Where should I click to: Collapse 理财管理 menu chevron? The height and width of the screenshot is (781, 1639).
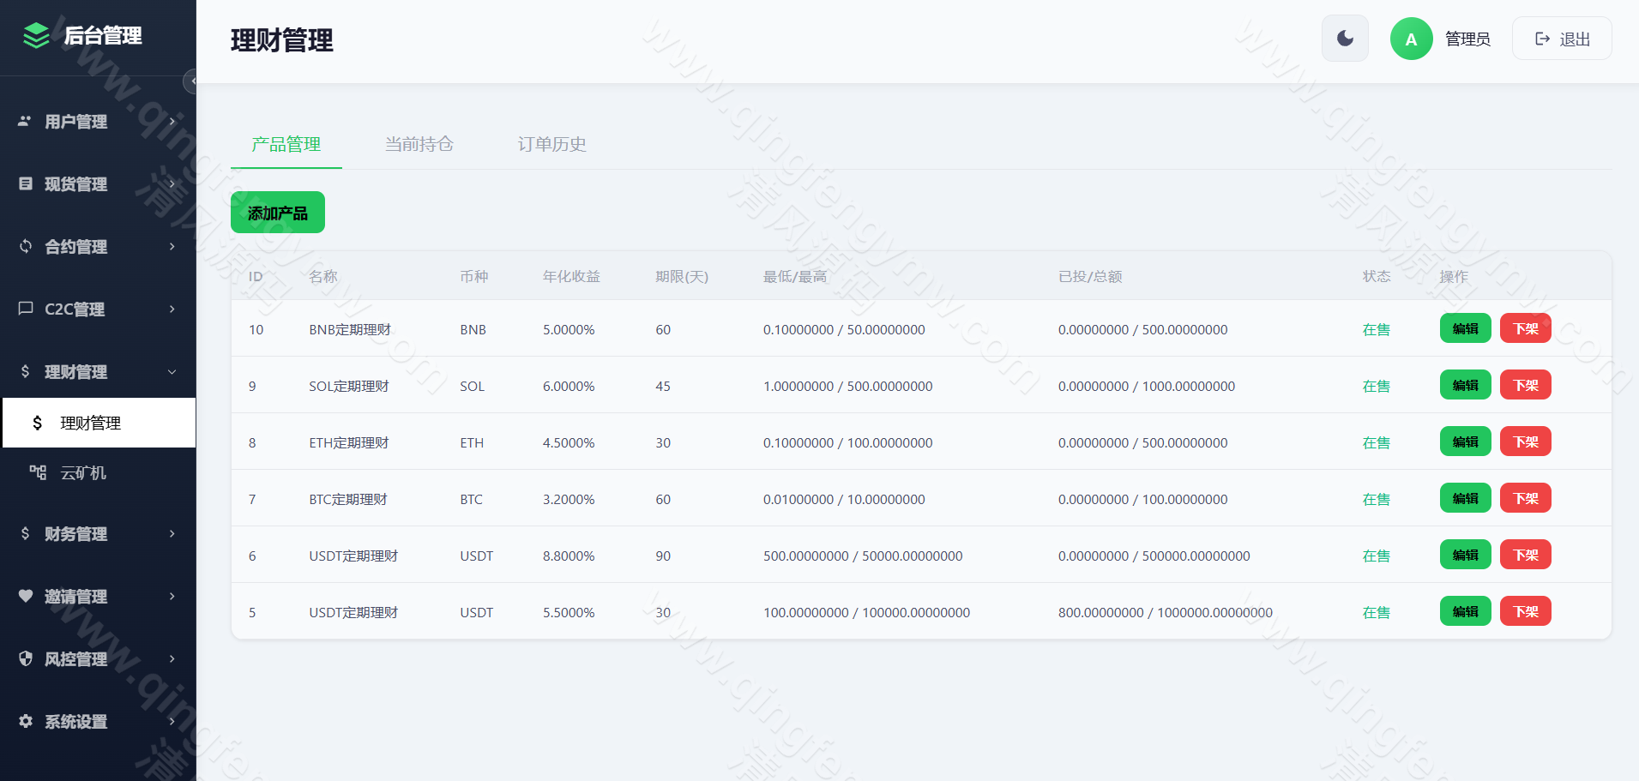click(172, 371)
